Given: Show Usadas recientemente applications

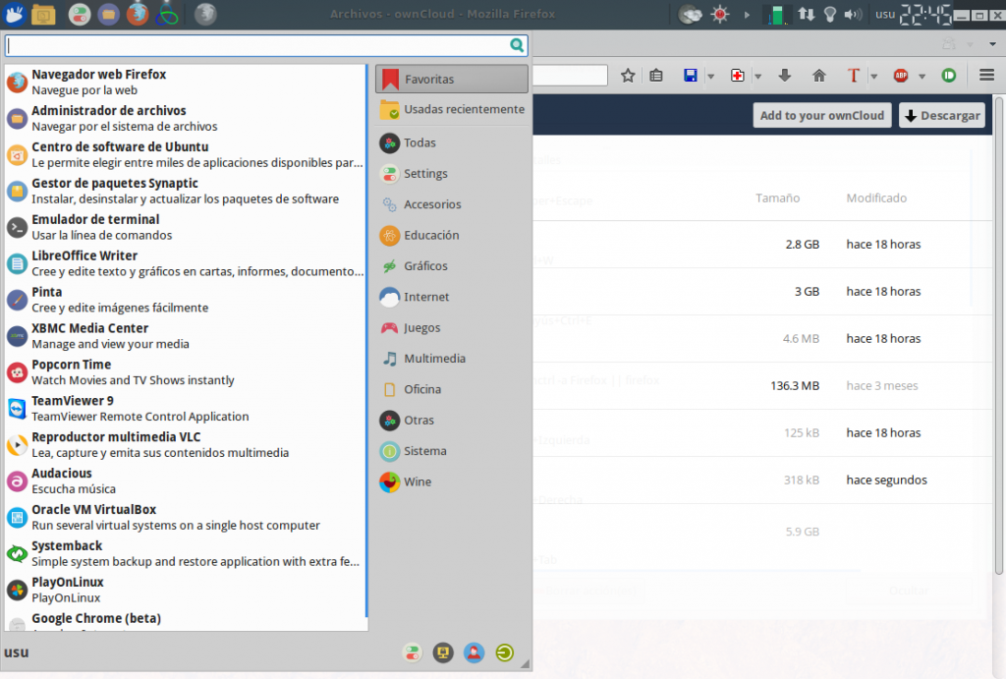Looking at the screenshot, I should 452,110.
